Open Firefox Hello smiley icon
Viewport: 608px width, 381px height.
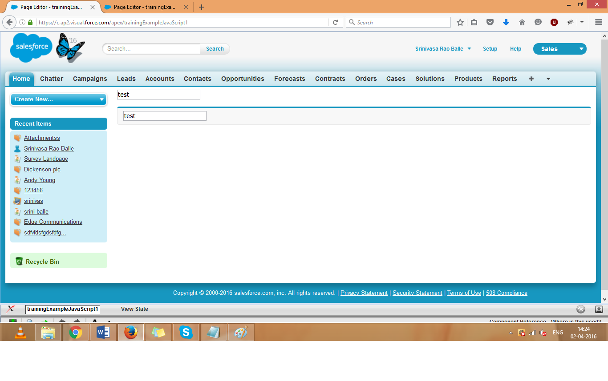(x=538, y=22)
